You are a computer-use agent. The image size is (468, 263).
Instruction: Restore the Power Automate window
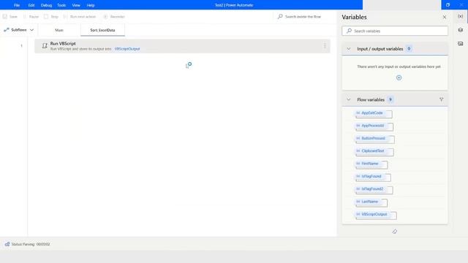pos(448,5)
